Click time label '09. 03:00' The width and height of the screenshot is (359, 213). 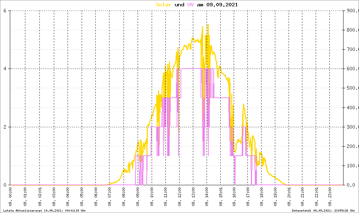54,197
